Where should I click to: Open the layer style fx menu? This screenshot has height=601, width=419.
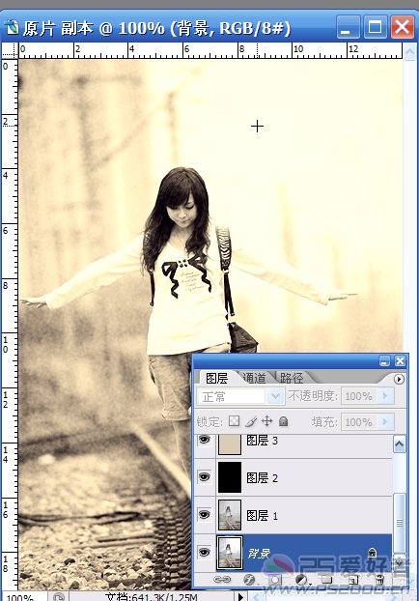pyautogui.click(x=249, y=579)
